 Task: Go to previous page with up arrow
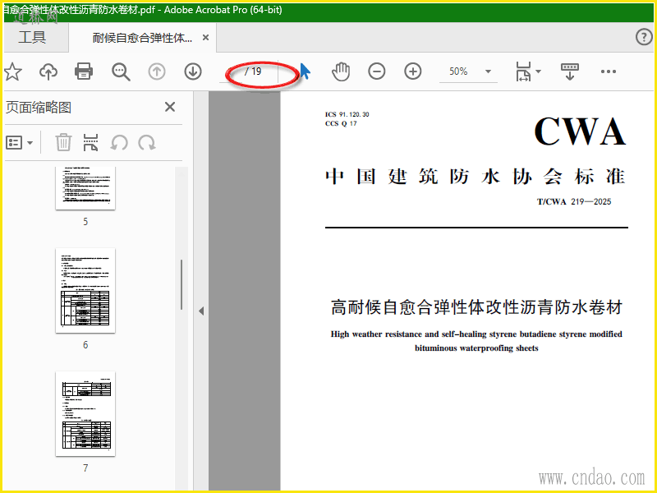(x=157, y=71)
